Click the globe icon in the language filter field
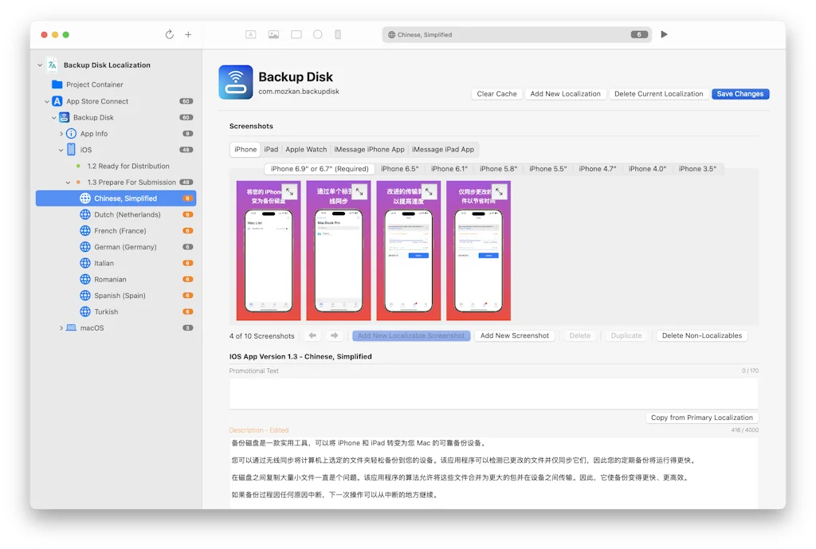 (x=391, y=34)
